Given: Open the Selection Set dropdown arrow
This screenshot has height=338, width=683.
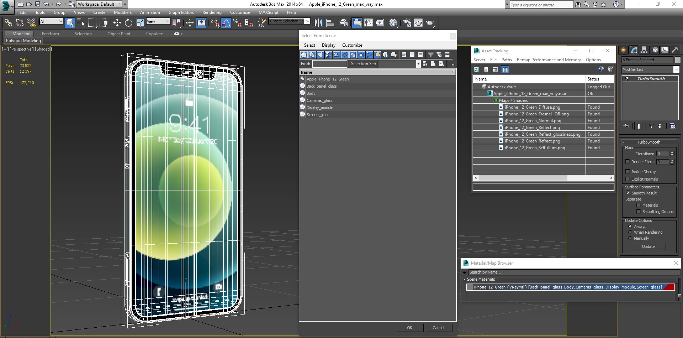Looking at the screenshot, I should [418, 64].
